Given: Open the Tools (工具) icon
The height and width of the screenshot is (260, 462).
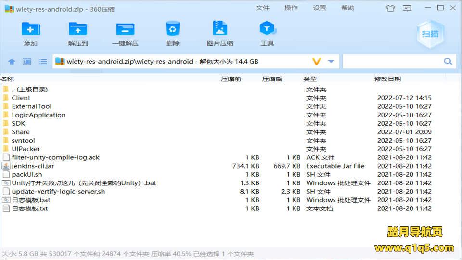Looking at the screenshot, I should 267,29.
